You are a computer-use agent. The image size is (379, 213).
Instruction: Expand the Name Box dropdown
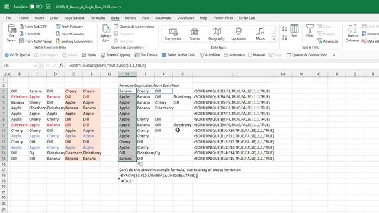pos(35,66)
